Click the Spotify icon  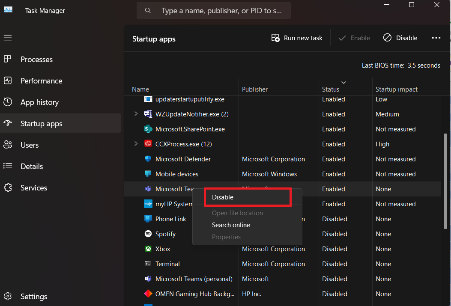pos(148,234)
